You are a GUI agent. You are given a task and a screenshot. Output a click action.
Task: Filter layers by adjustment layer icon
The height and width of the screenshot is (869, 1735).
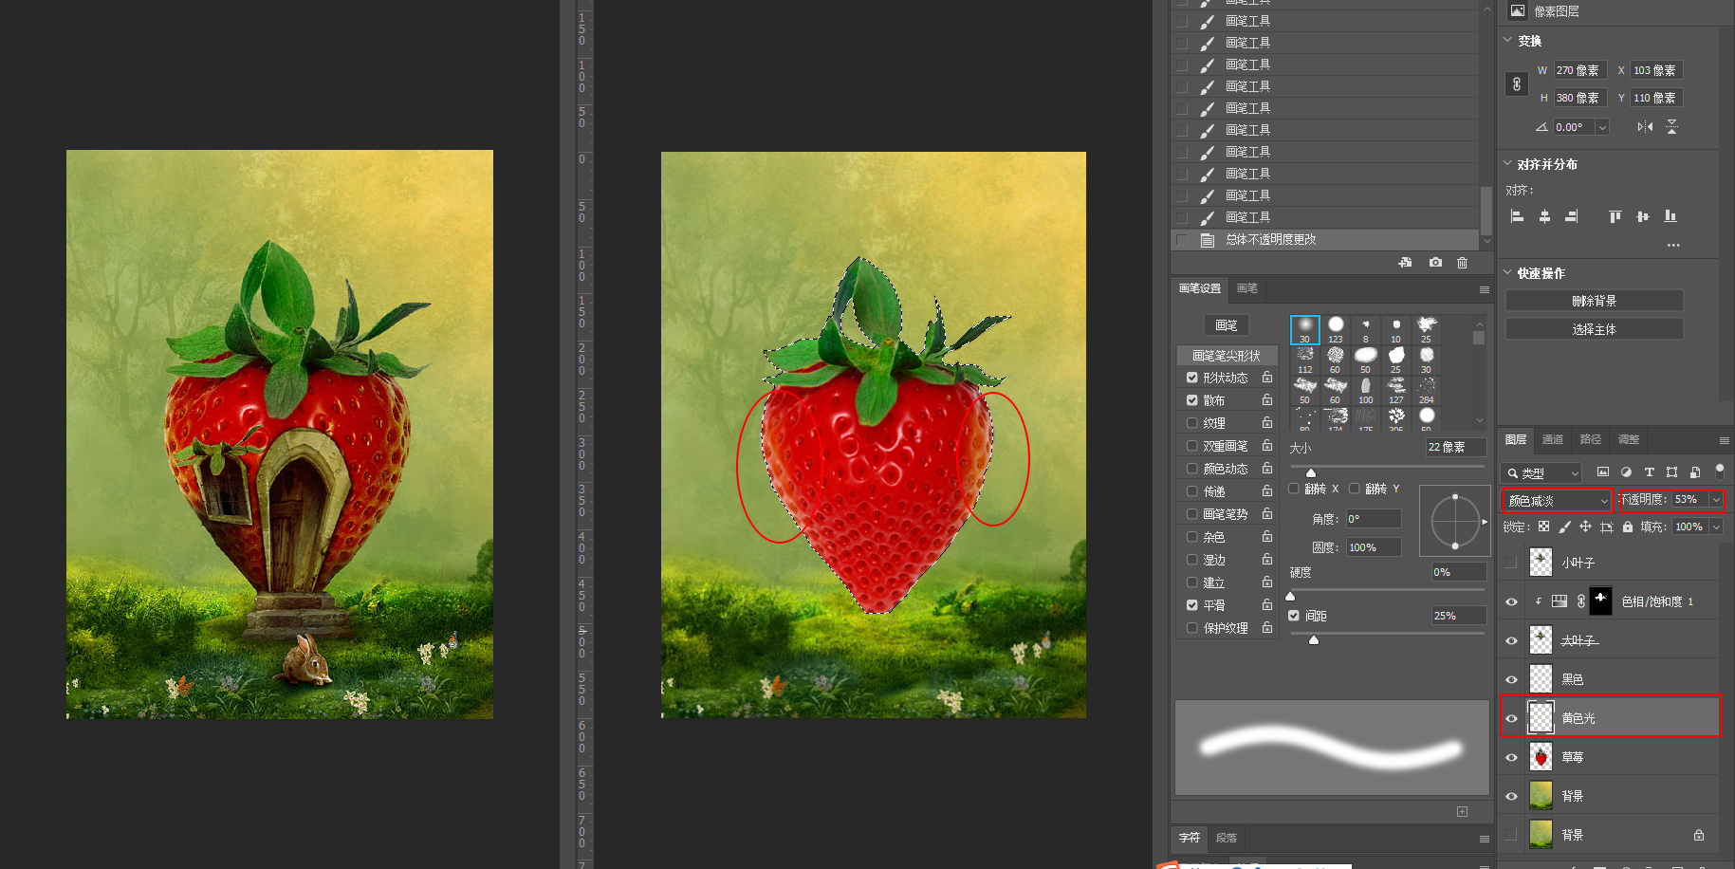1626,471
